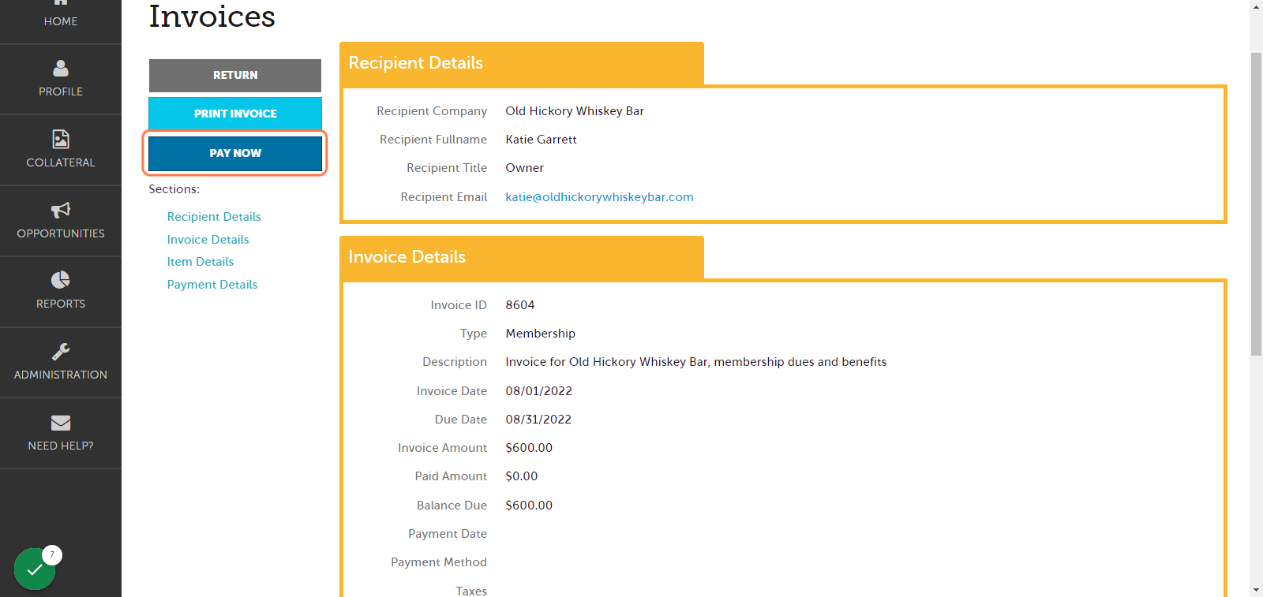Open the Opportunities megaphone icon
Screen dimensions: 1263x597
point(61,210)
